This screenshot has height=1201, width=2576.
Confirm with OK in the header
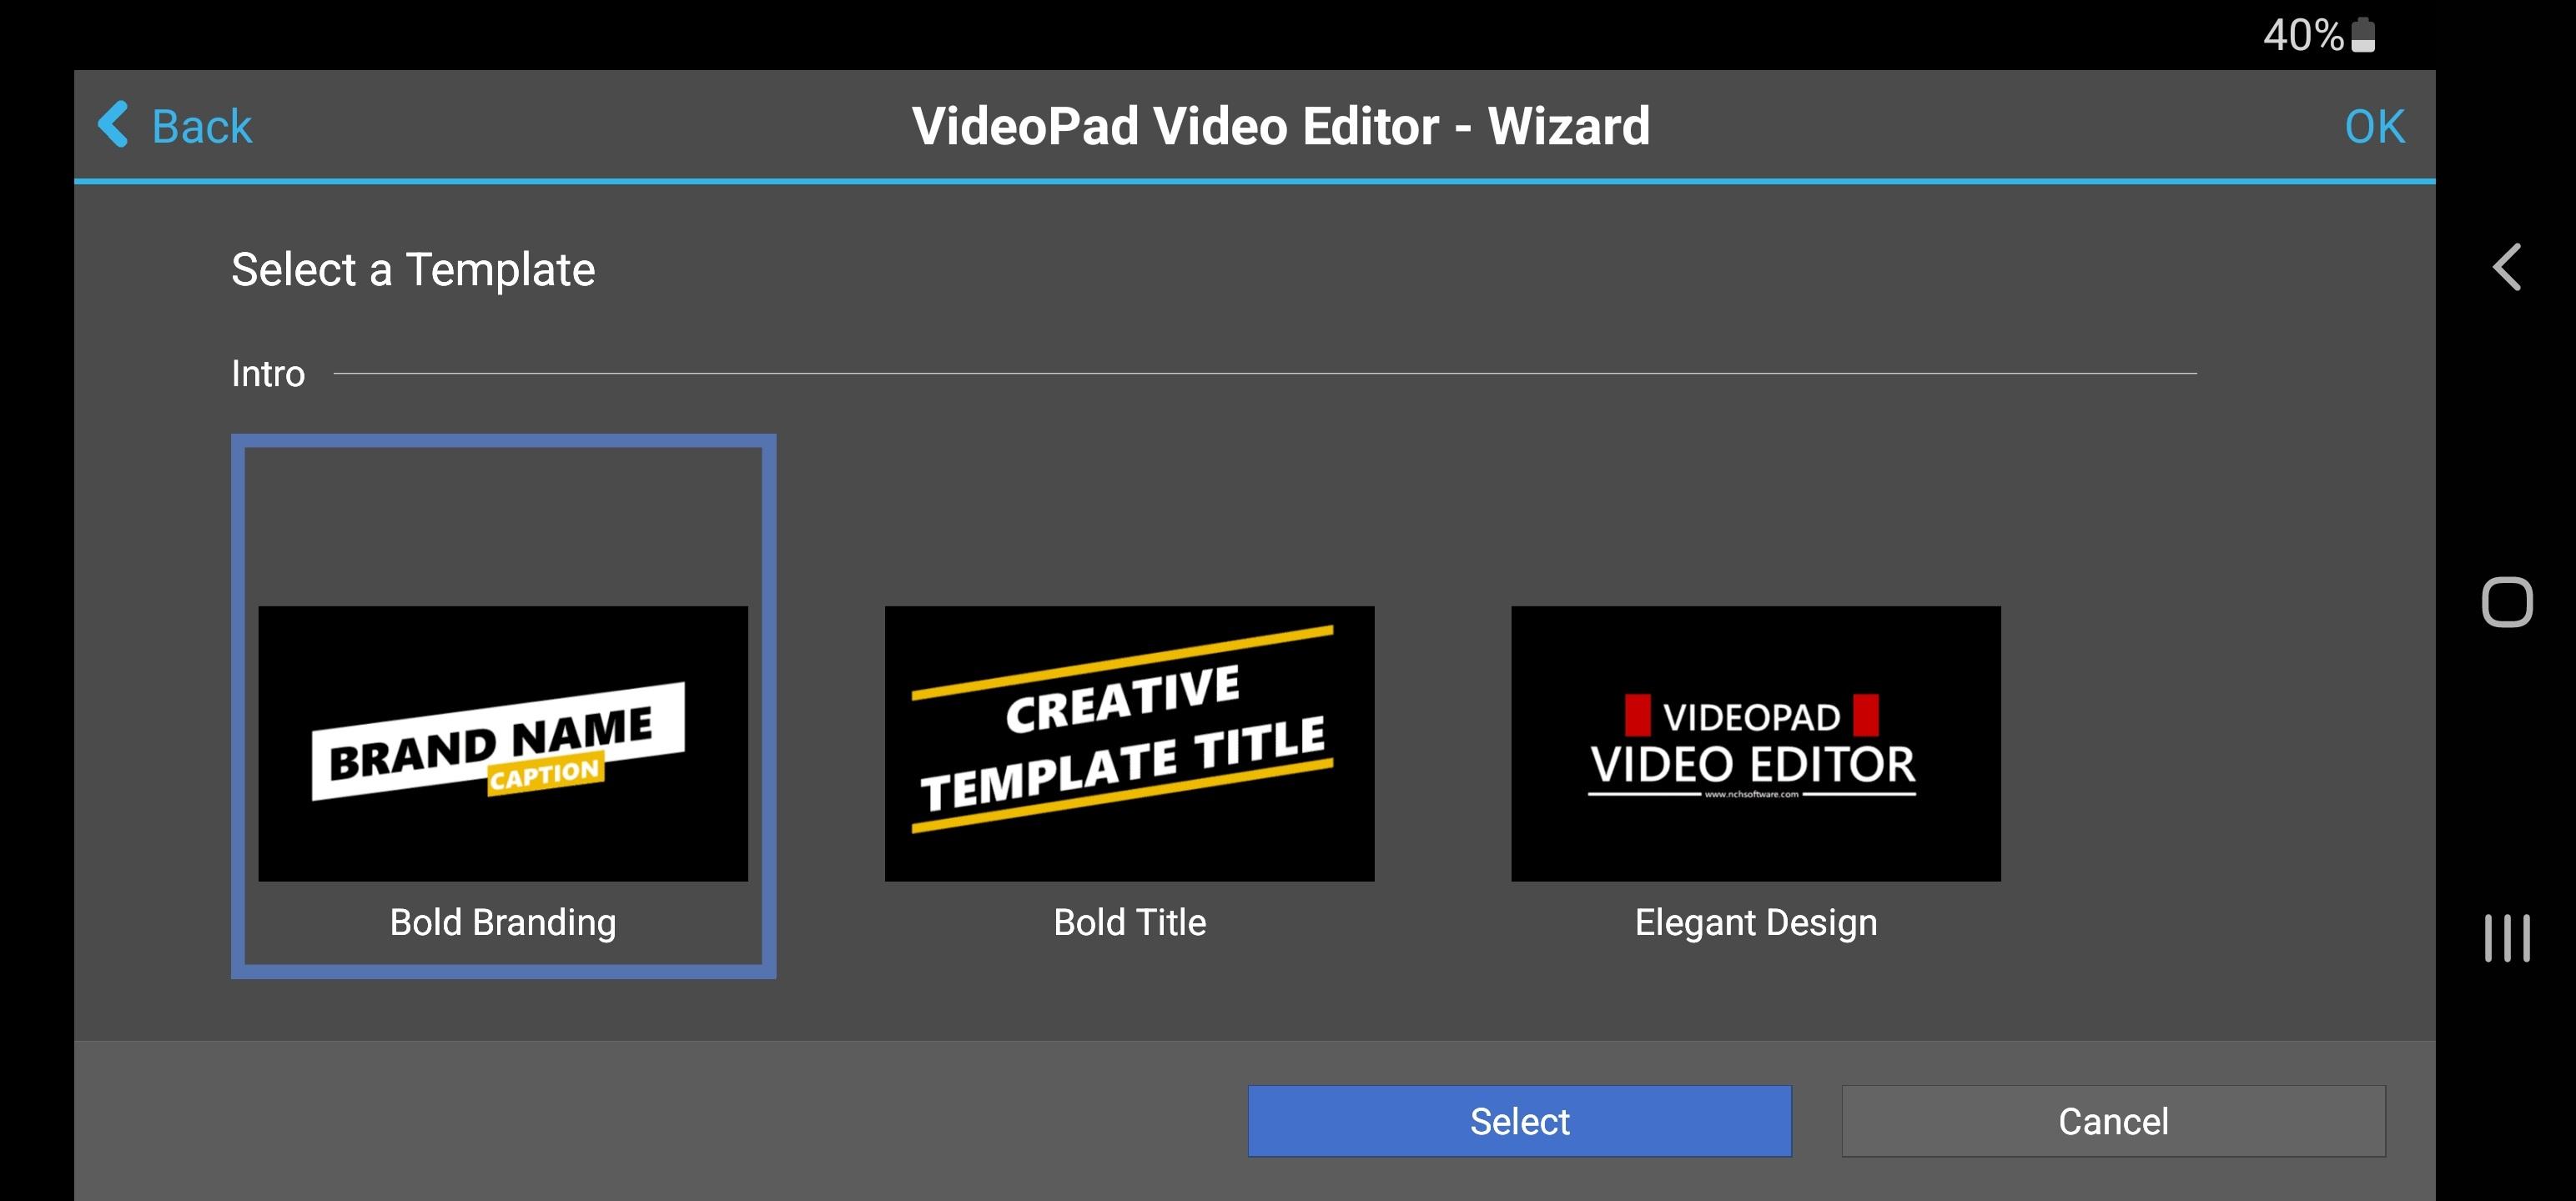click(x=2373, y=127)
